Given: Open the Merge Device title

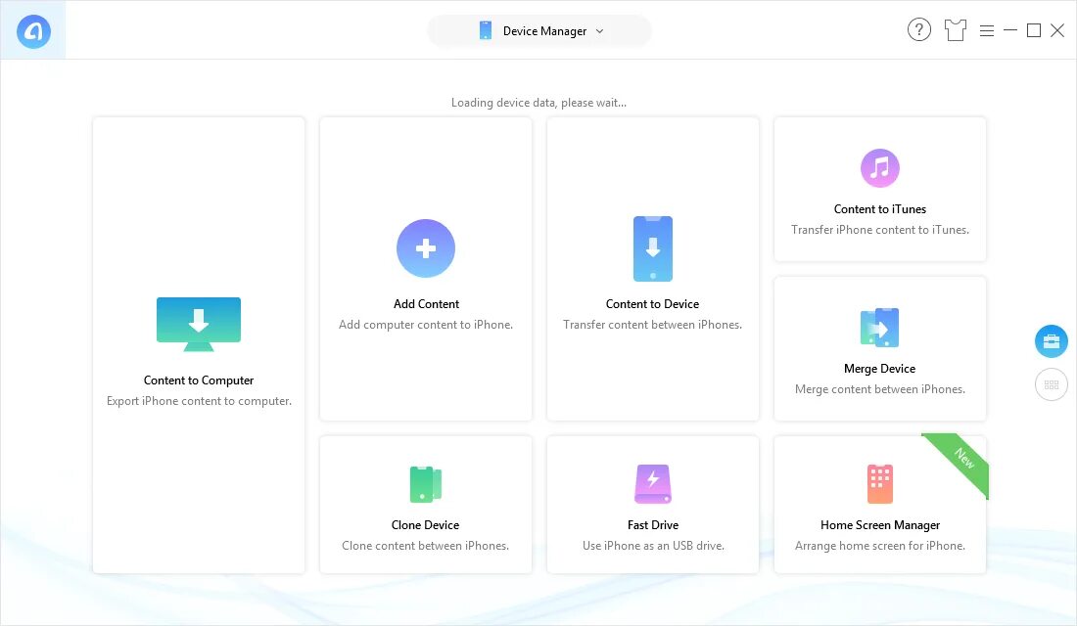Looking at the screenshot, I should [x=880, y=369].
